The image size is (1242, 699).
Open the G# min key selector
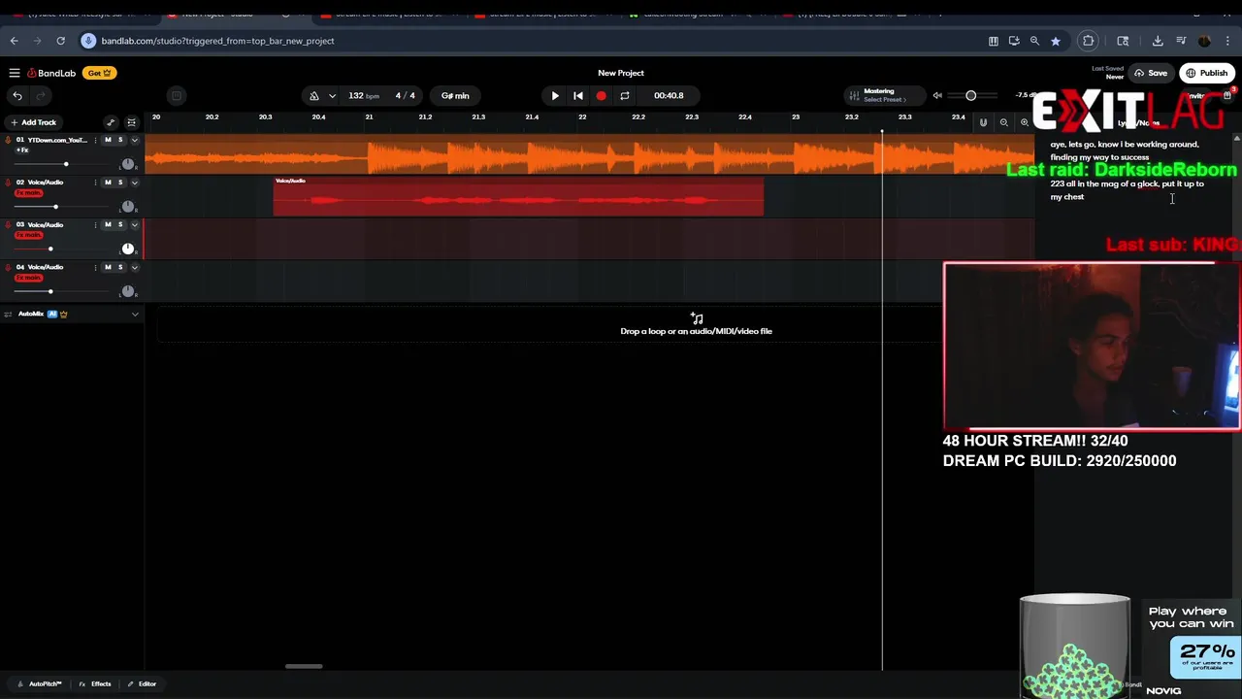click(455, 96)
